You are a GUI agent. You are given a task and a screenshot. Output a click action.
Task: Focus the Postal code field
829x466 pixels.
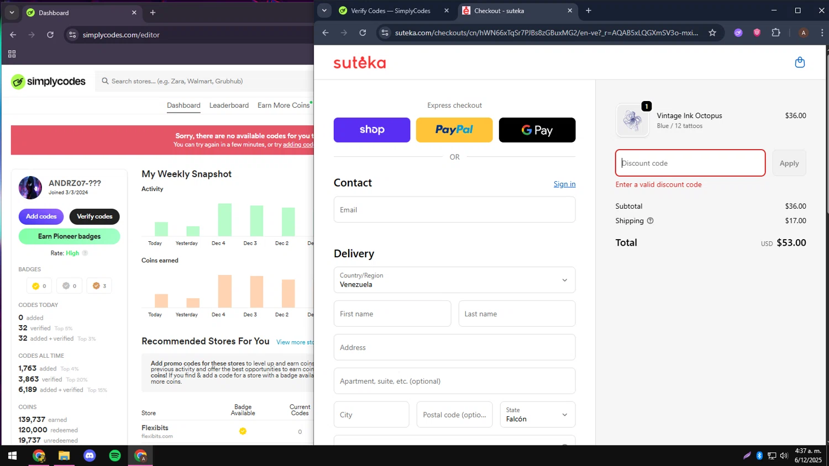point(454,415)
